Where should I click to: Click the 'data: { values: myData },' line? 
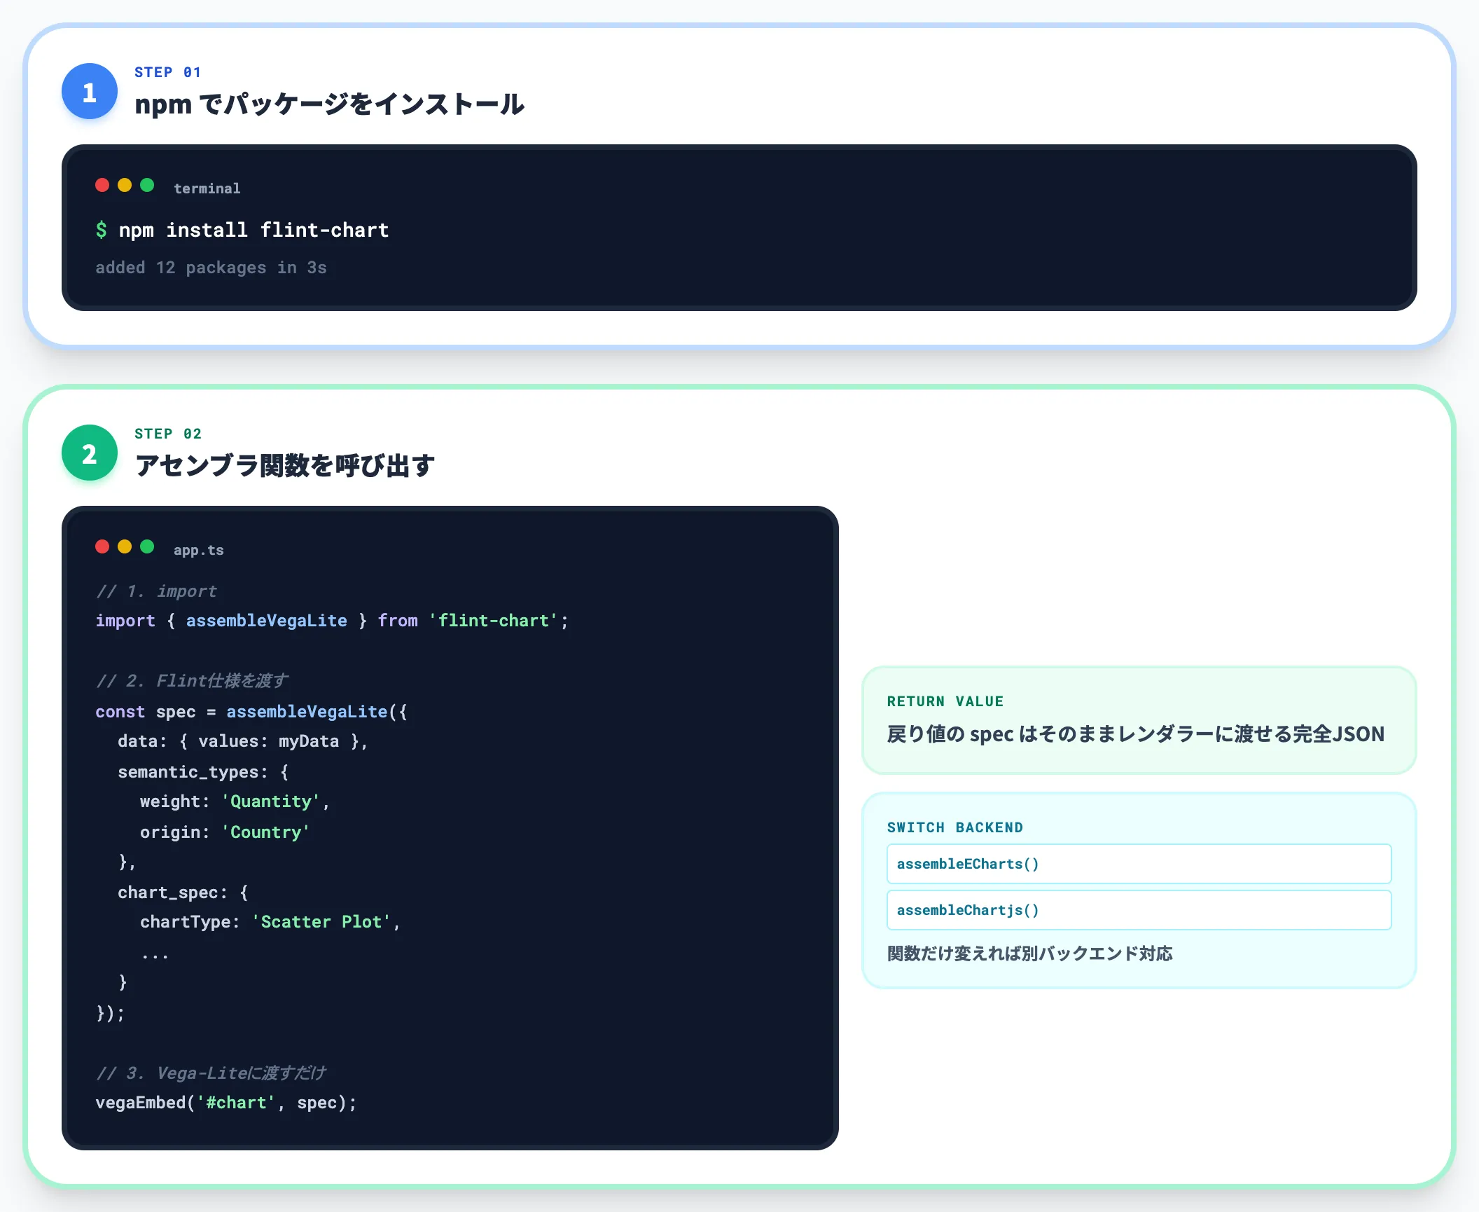click(242, 741)
